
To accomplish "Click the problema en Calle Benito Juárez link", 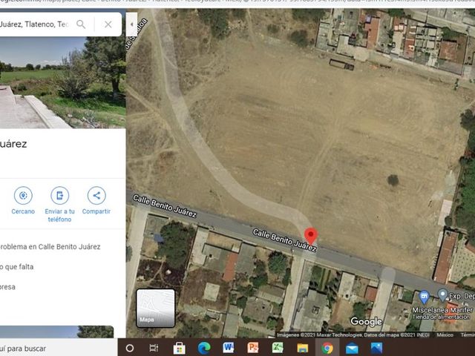I will (50, 247).
